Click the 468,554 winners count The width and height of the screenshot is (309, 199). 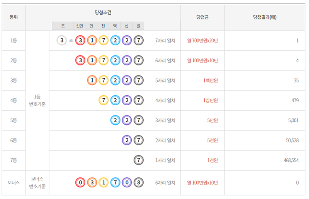click(x=291, y=160)
